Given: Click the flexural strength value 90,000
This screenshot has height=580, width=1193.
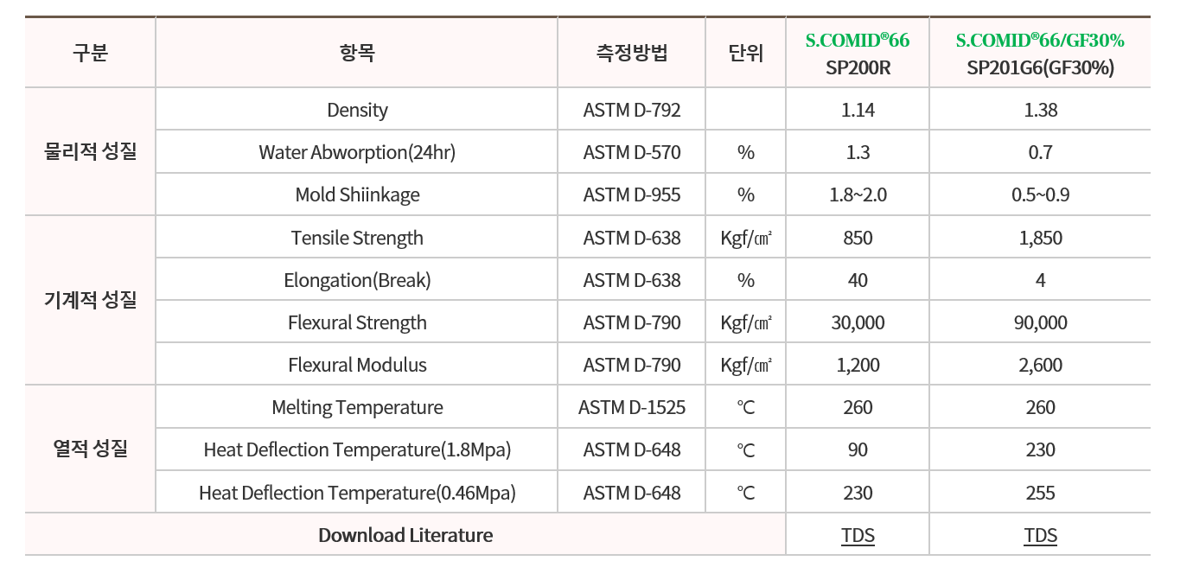Looking at the screenshot, I should click(1040, 322).
